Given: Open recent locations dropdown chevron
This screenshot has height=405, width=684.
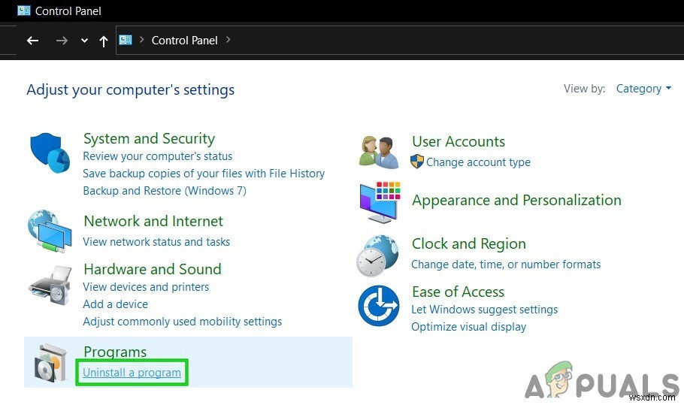Looking at the screenshot, I should click(x=85, y=41).
